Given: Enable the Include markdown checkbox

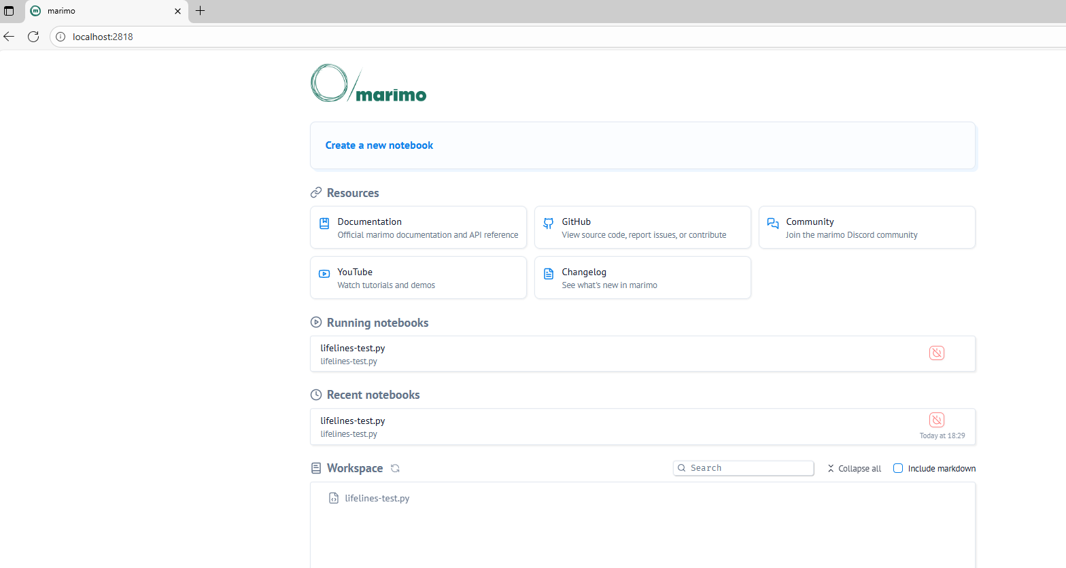Looking at the screenshot, I should (898, 468).
